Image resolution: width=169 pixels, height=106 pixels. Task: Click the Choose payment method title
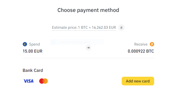88,10
